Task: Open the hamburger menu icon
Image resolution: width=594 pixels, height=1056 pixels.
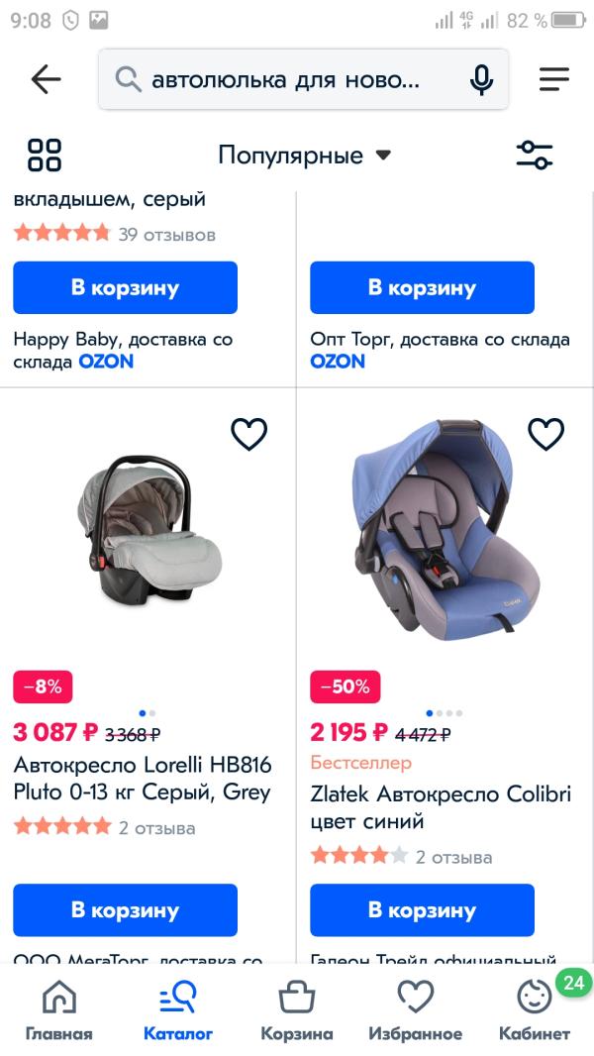Action: 554,79
